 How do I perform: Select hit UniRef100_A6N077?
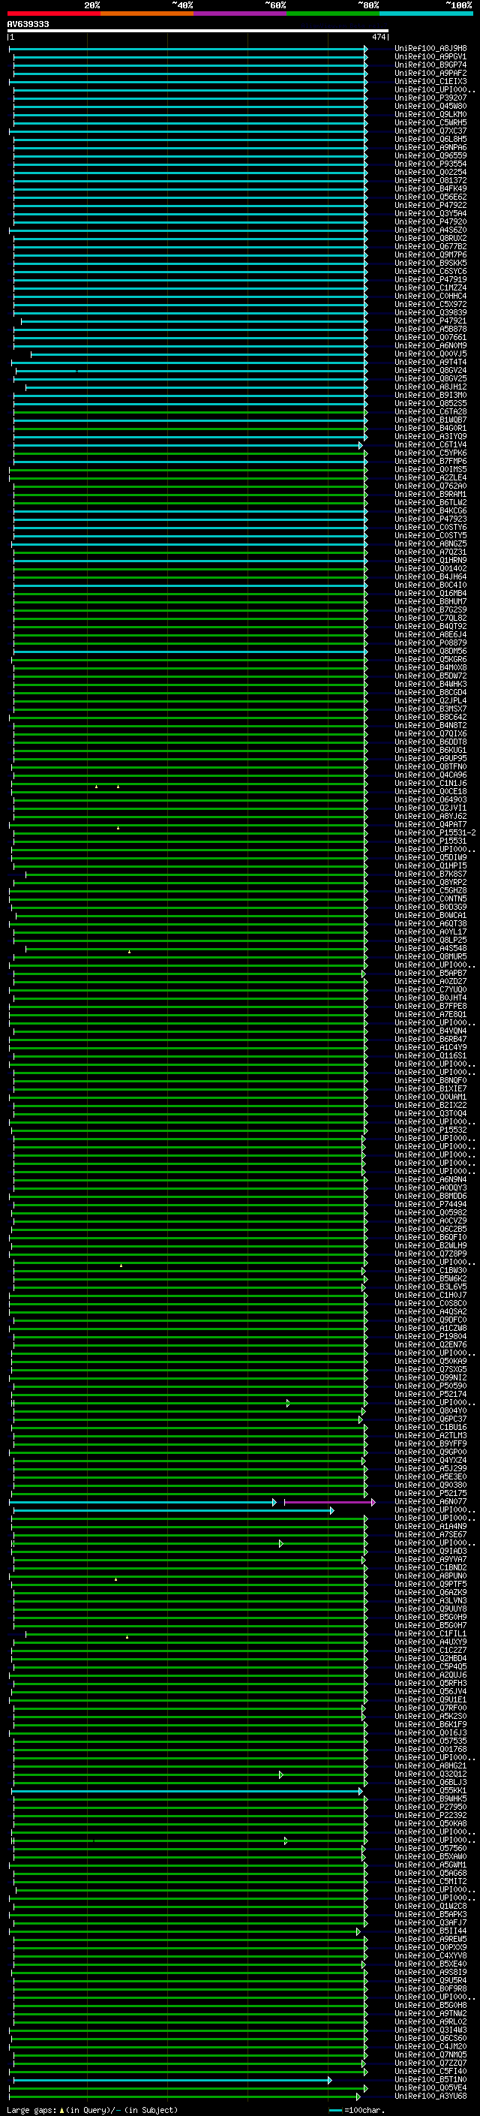coord(430,1501)
